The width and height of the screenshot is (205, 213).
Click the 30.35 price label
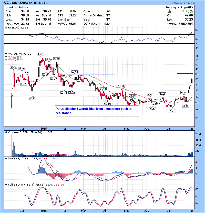[184, 92]
